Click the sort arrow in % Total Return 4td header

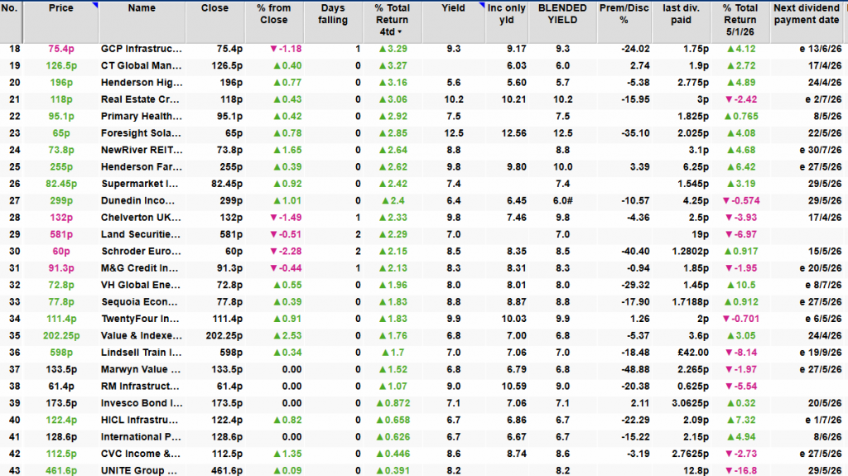click(402, 32)
